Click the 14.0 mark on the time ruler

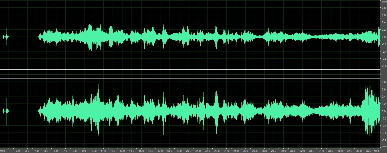(132, 151)
